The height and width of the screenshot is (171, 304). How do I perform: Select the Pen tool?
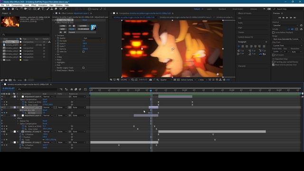39,9
